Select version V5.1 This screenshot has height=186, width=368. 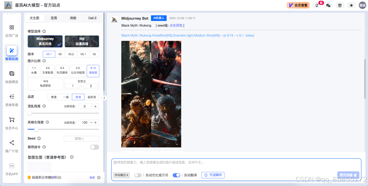coord(83,54)
